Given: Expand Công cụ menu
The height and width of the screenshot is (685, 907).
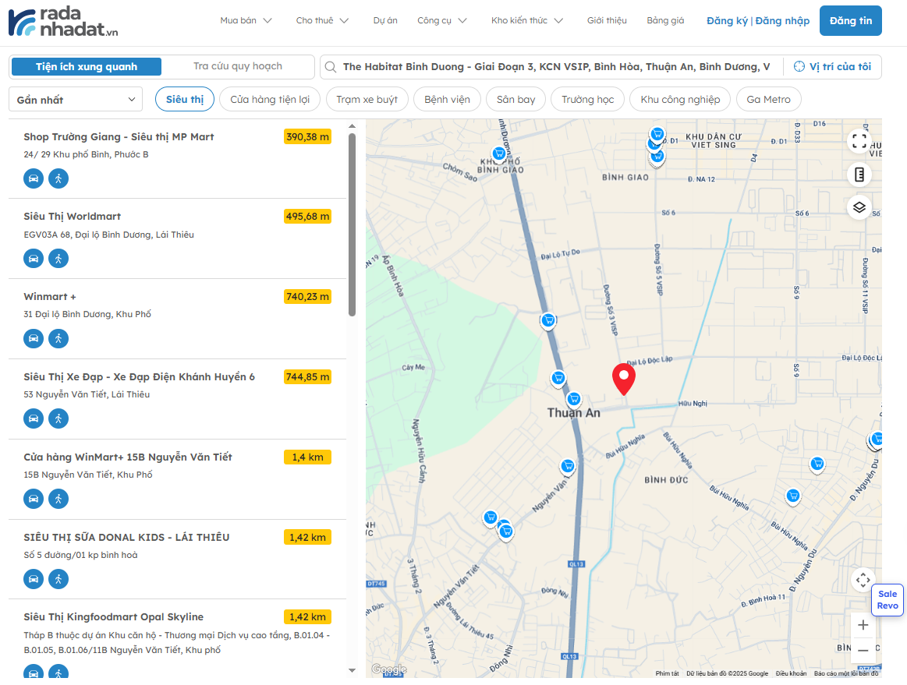Looking at the screenshot, I should tap(442, 21).
